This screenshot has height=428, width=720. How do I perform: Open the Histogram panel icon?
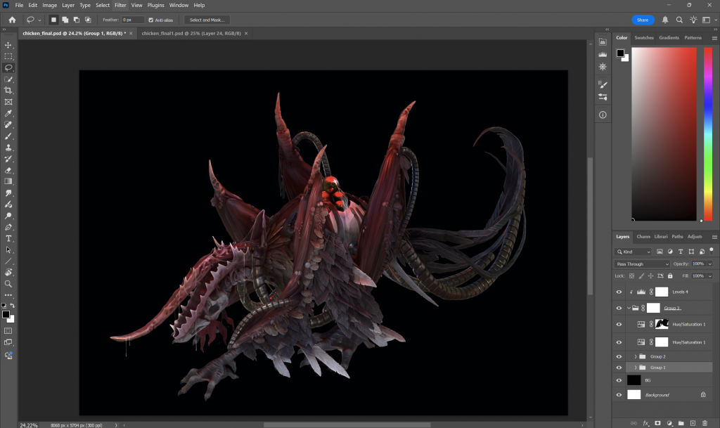click(x=603, y=54)
